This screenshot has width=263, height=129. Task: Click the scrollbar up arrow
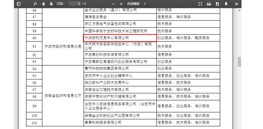tap(239, 10)
